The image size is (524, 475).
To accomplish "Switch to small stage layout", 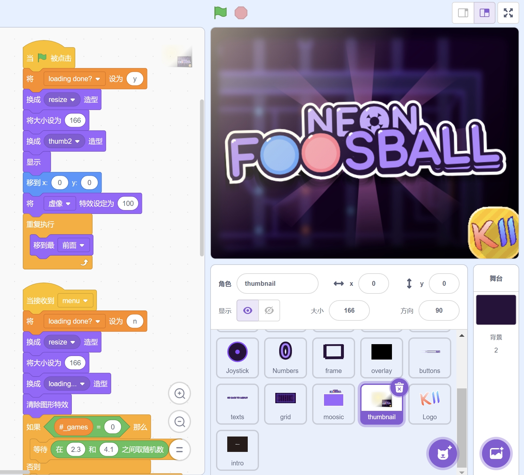I will point(463,13).
